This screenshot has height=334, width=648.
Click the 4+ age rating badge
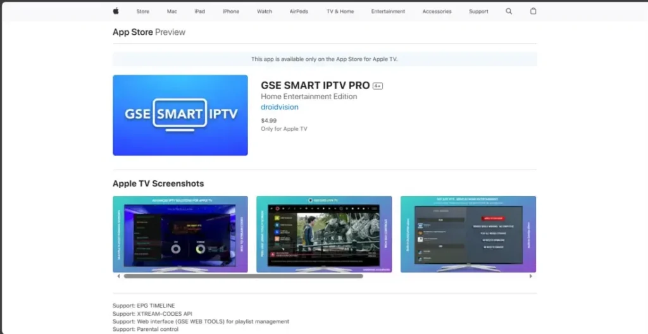[378, 86]
